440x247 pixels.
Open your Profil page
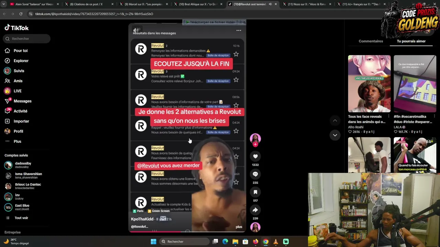[x=18, y=131]
